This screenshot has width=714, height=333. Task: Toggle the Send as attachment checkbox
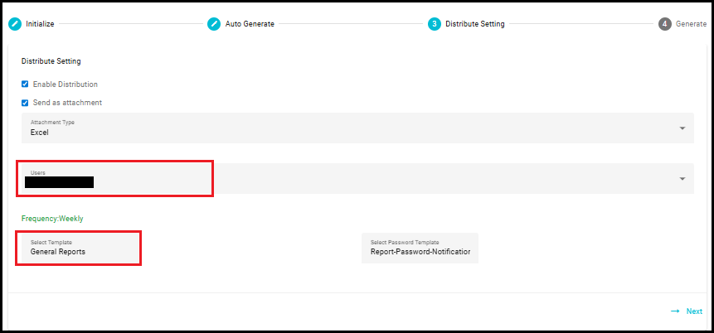[25, 103]
